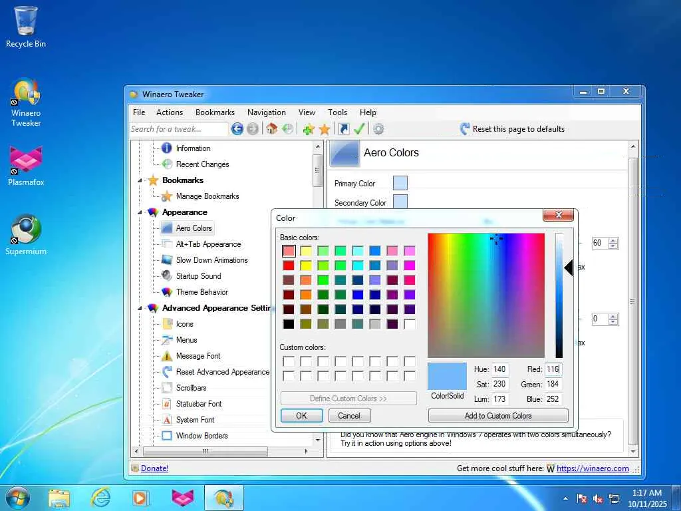
Task: Open the Help menu
Action: pos(368,112)
